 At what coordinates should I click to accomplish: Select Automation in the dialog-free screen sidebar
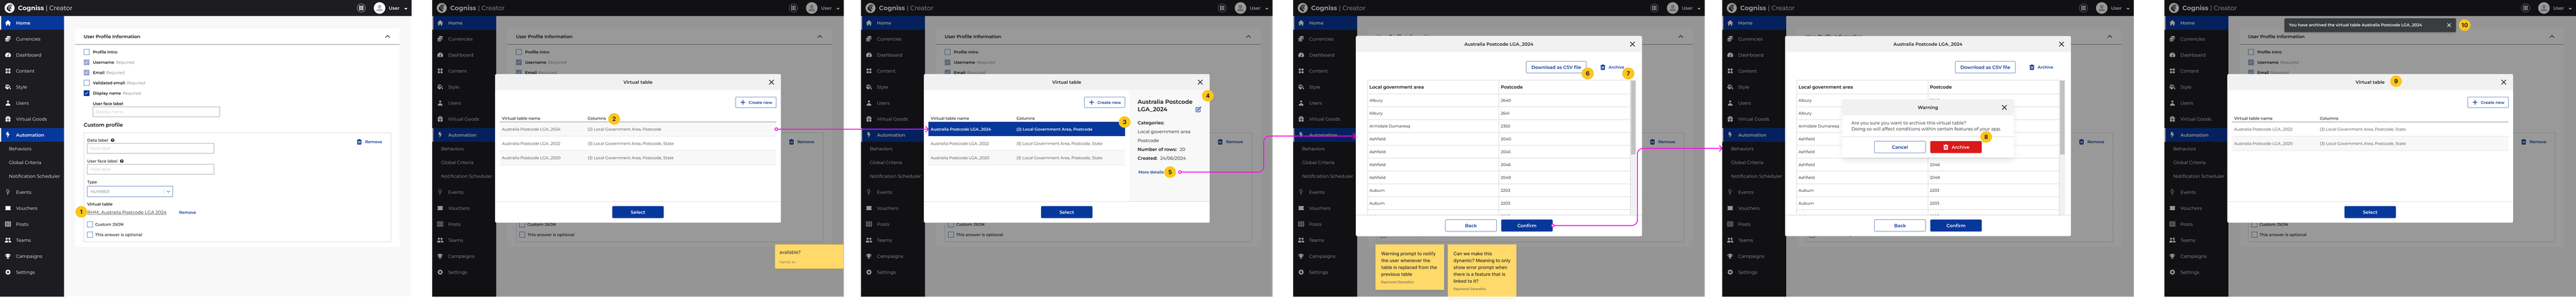[x=31, y=135]
